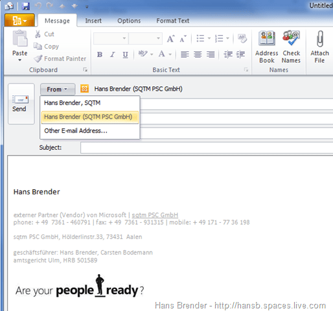The height and width of the screenshot is (311, 333).
Task: Open the font size combo box
Action: (x=145, y=38)
